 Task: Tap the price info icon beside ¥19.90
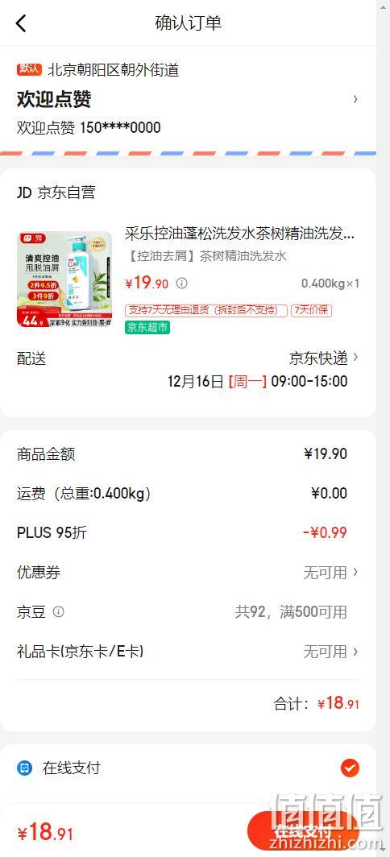coord(182,284)
